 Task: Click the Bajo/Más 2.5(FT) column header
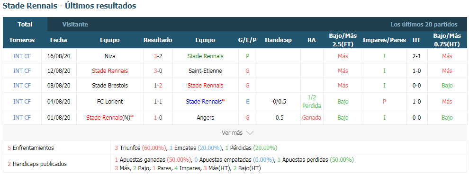point(343,40)
